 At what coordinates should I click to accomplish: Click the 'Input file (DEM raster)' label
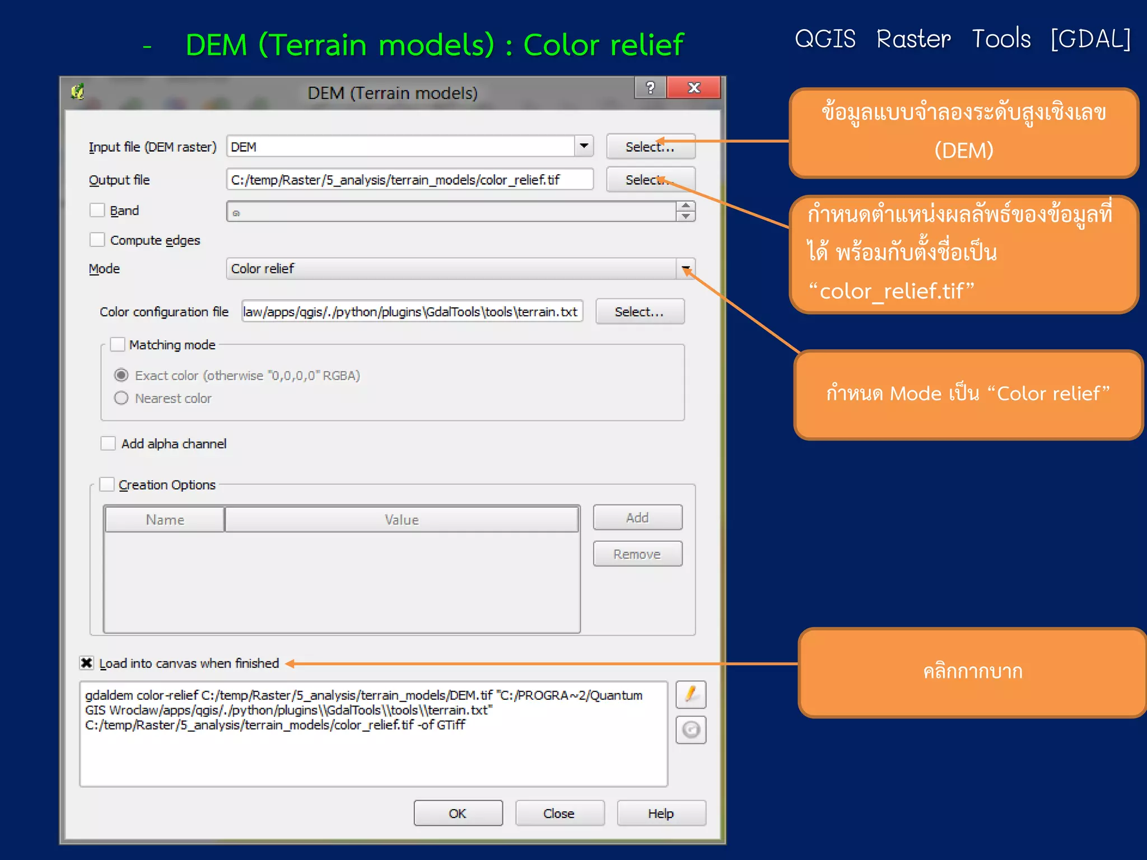click(x=152, y=147)
